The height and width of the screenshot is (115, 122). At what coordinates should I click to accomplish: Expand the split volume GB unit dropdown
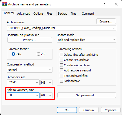[46, 95]
